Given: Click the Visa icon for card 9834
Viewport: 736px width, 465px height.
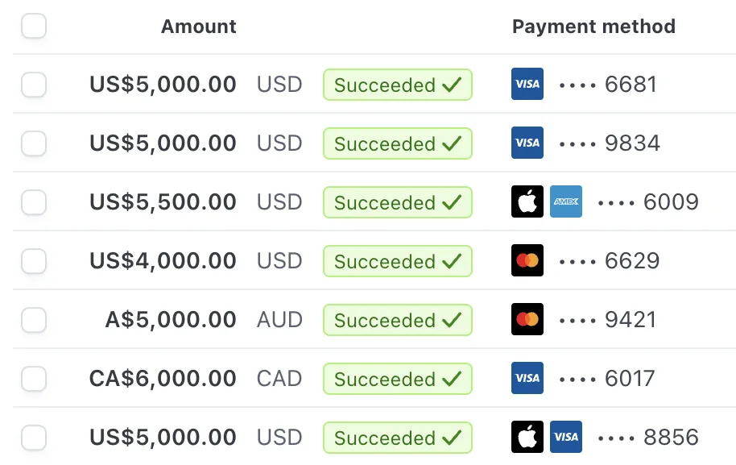Looking at the screenshot, I should pos(527,143).
